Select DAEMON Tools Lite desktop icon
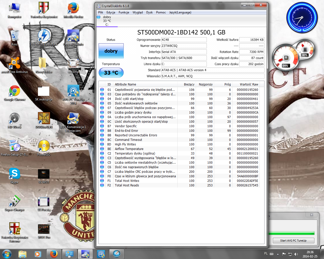The width and height of the screenshot is (324, 259). pyautogui.click(x=44, y=38)
